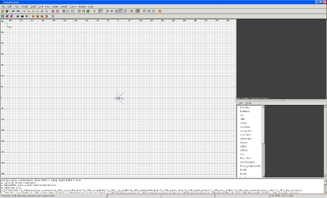Click the Undo arrow icon

(x=13, y=11)
